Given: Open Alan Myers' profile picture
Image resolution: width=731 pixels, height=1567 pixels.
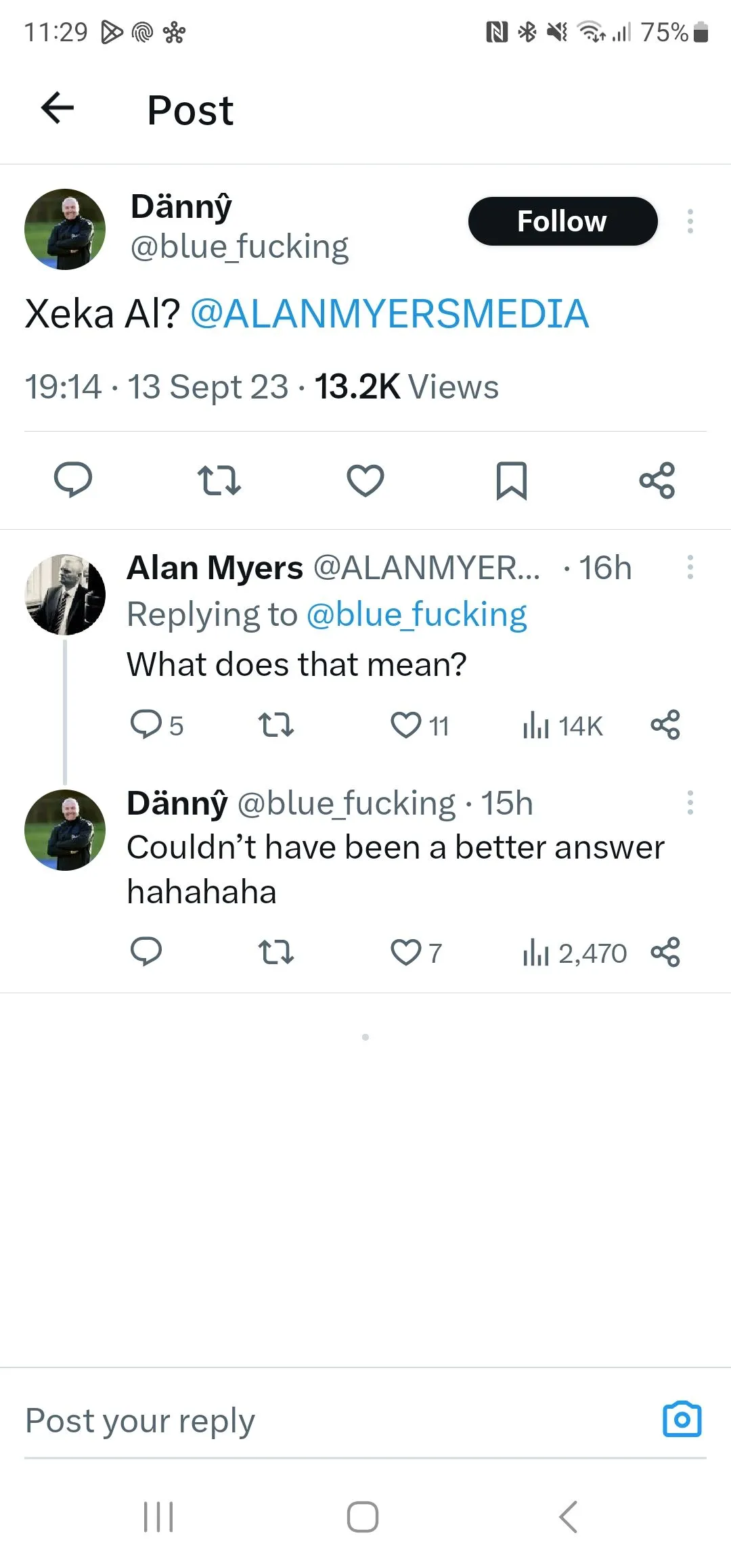Looking at the screenshot, I should pos(65,595).
